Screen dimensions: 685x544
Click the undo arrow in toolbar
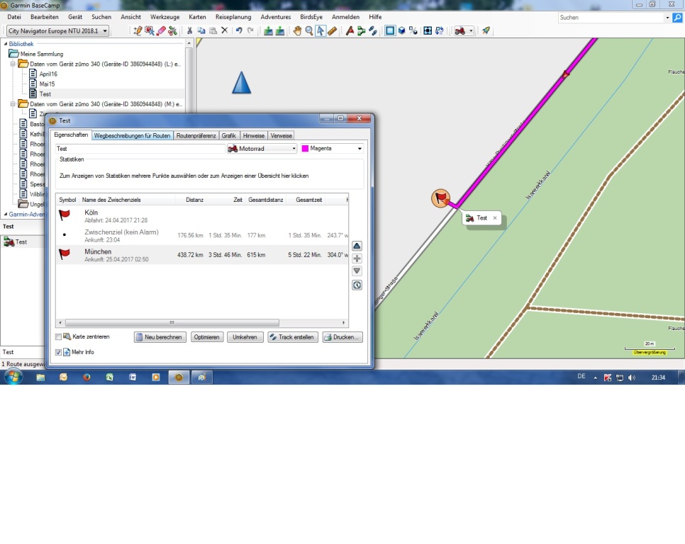(239, 31)
